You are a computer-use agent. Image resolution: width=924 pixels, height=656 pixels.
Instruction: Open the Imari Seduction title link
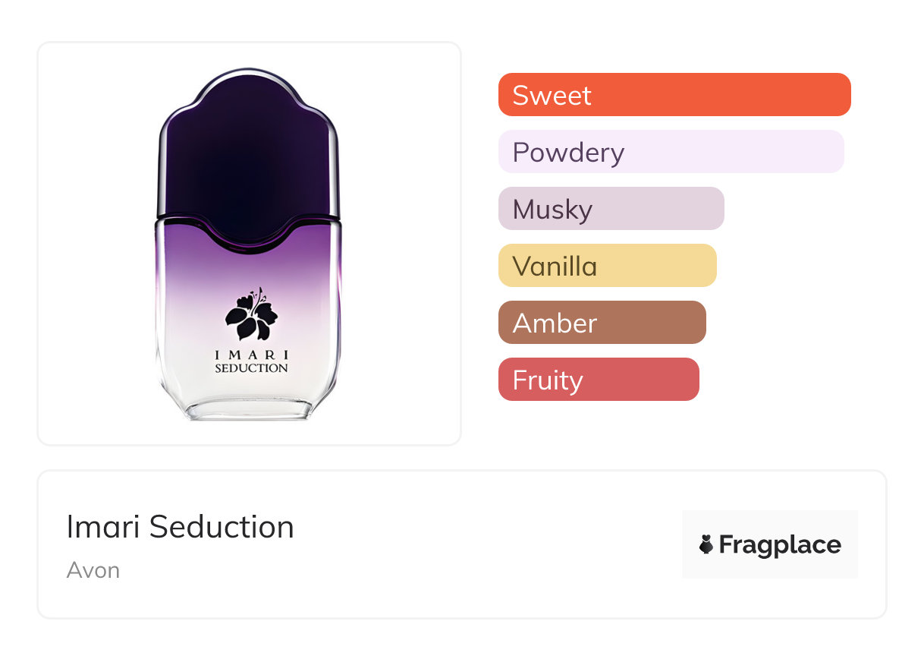pos(180,527)
